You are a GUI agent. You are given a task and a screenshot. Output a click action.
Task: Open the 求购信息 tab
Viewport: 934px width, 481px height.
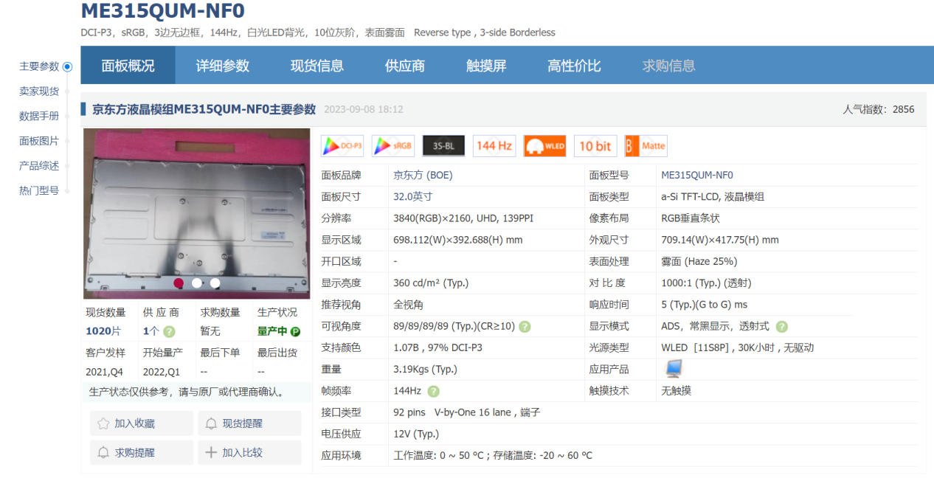pyautogui.click(x=669, y=66)
